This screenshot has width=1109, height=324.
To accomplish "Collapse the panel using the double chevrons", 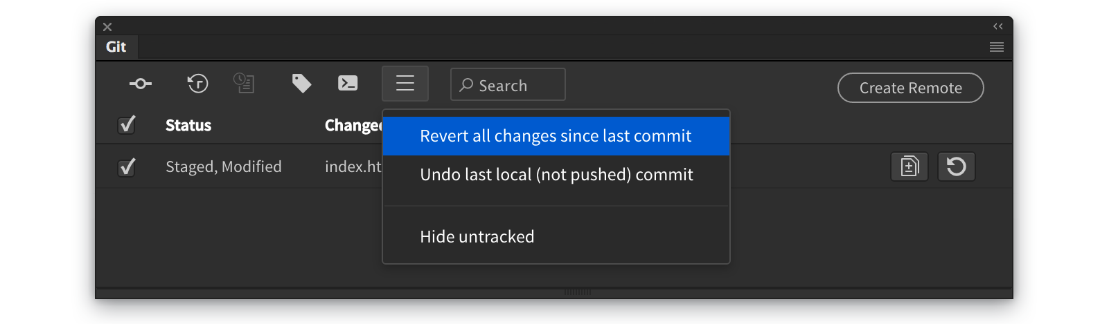I will 997,26.
